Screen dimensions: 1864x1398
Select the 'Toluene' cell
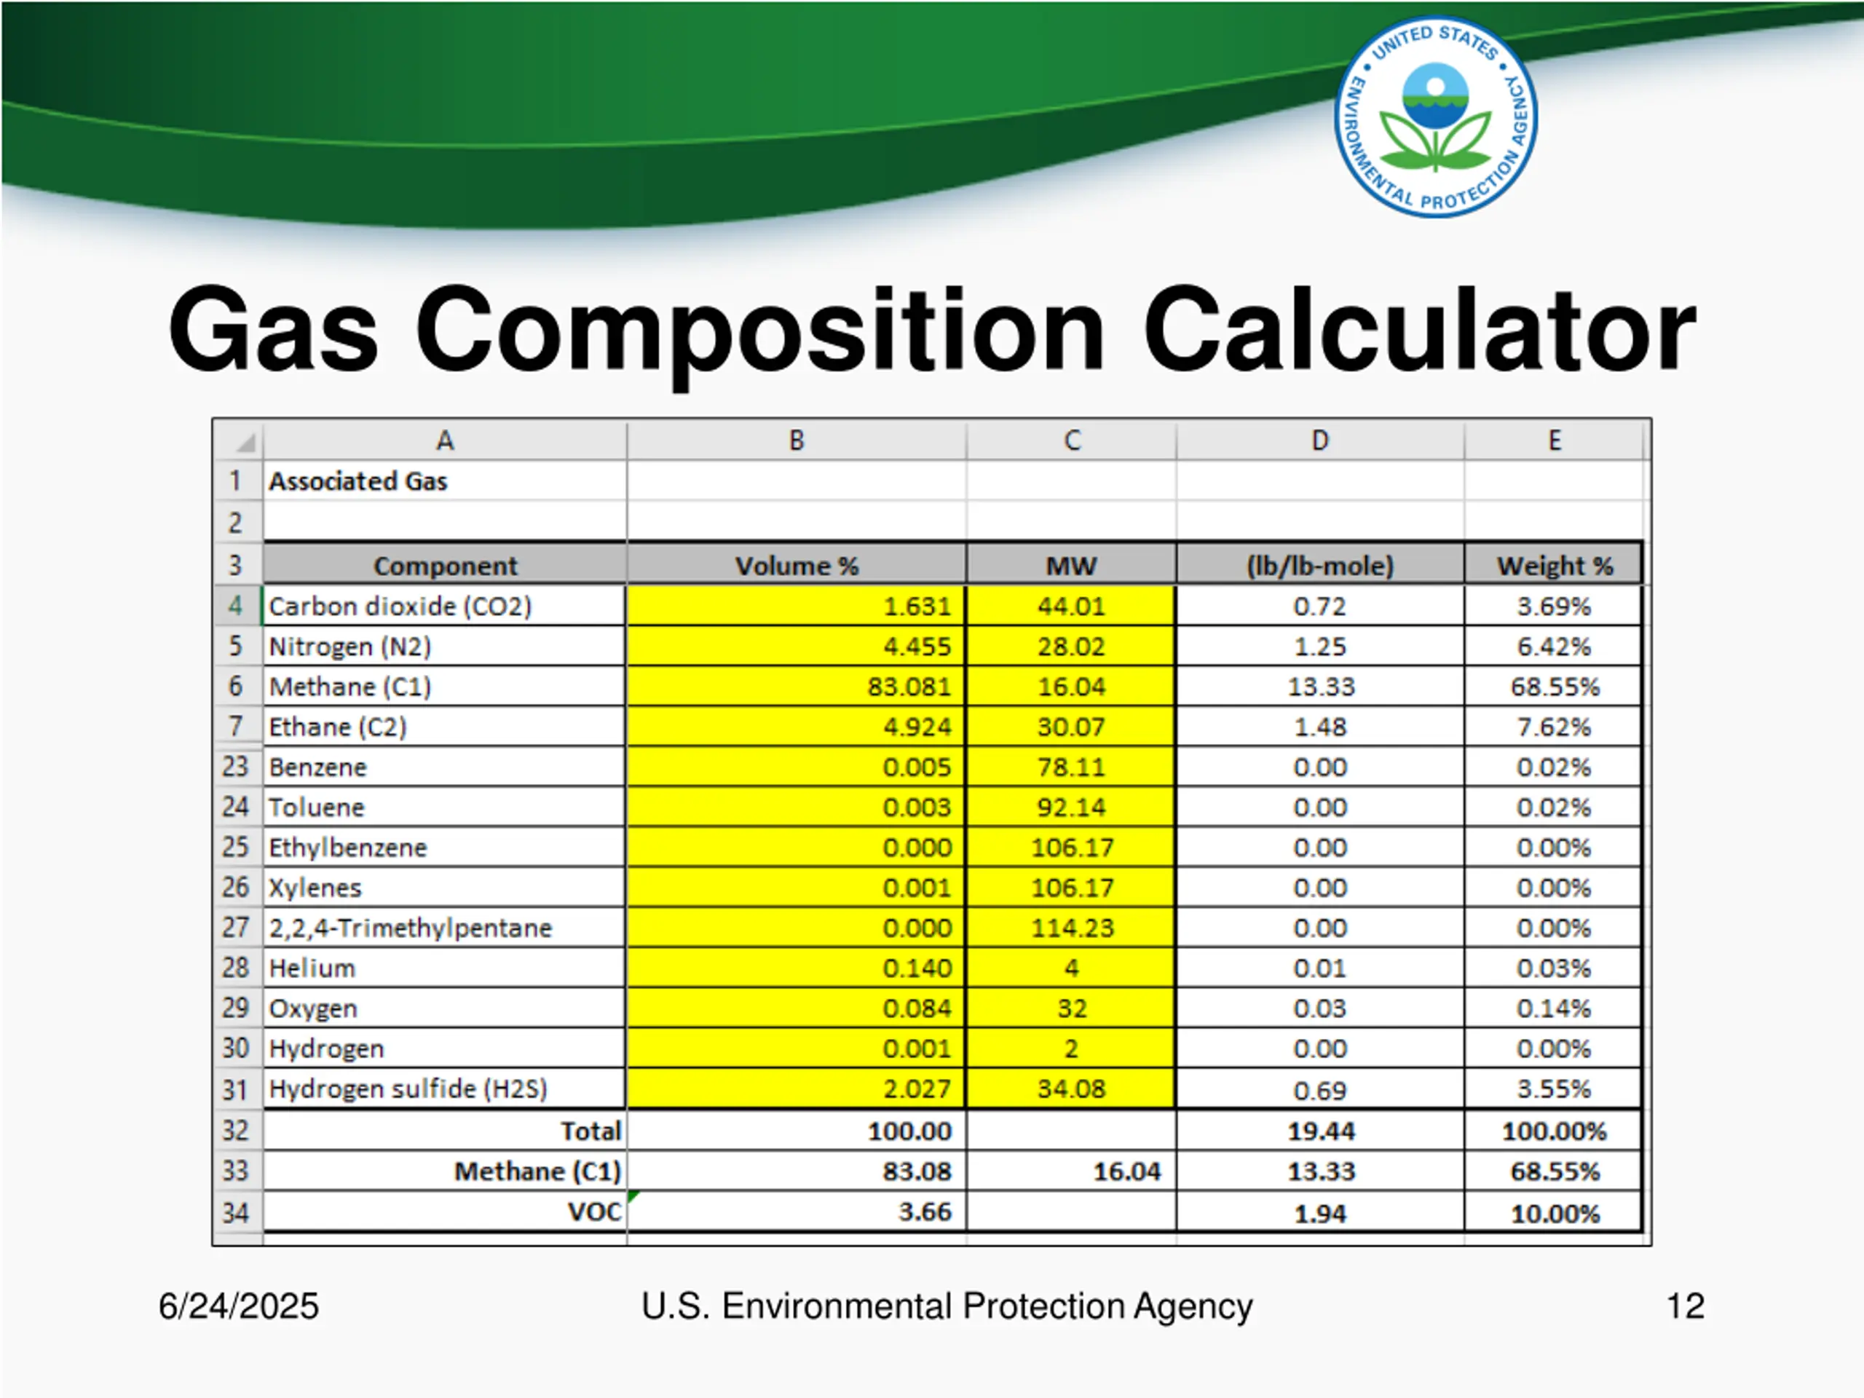pos(445,807)
